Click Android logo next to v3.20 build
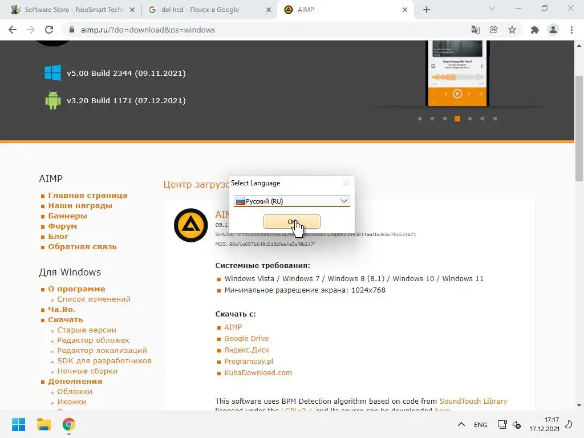The width and height of the screenshot is (584, 438). pos(53,100)
